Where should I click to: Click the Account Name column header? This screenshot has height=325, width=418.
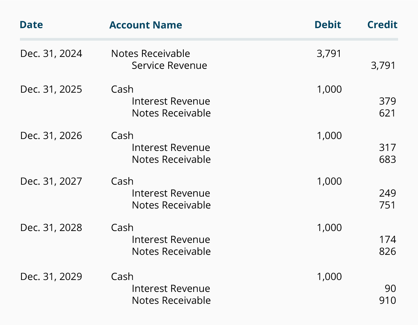click(x=146, y=25)
